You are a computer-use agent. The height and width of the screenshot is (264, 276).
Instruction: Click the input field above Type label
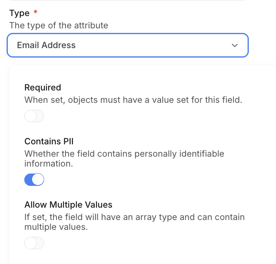(127, 0)
